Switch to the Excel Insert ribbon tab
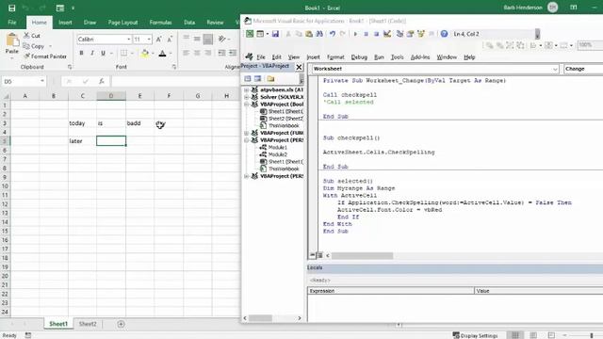Viewport: 603px width, 339px height. click(x=65, y=23)
